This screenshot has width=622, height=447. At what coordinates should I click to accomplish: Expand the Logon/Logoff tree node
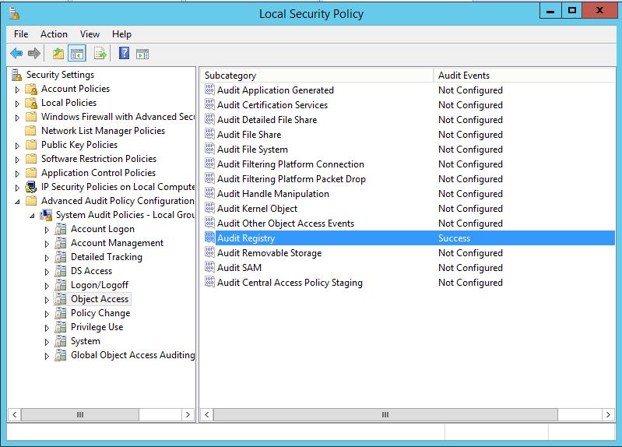click(x=47, y=285)
